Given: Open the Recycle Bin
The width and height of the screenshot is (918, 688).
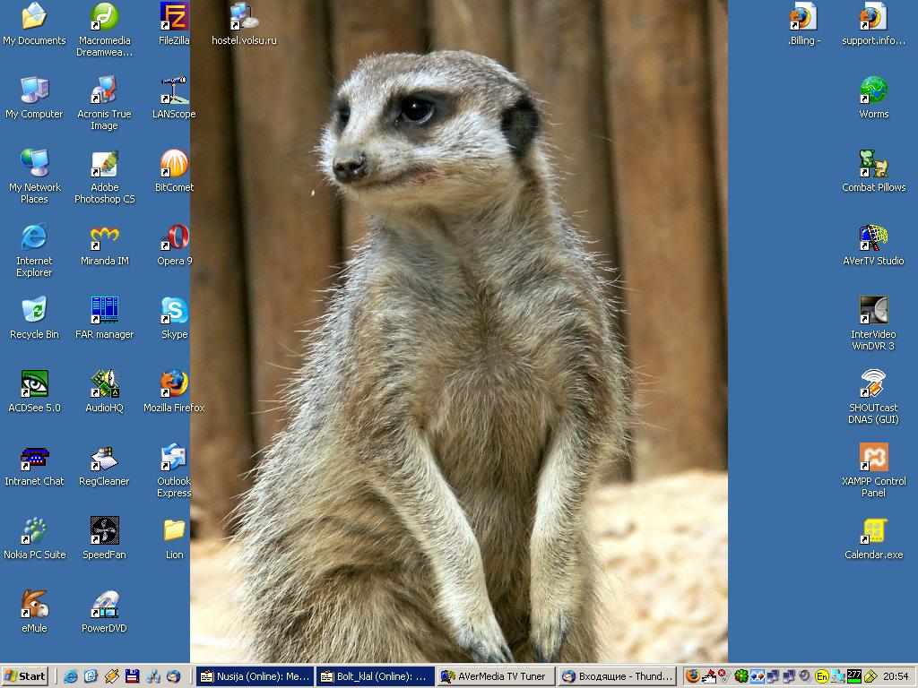Looking at the screenshot, I should click(34, 312).
